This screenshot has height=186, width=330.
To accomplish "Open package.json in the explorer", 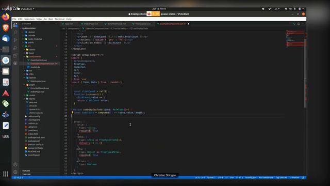I will 34,141.
